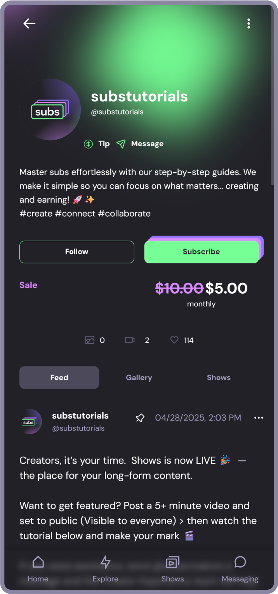Viewport: 278px width, 594px height.
Task: Click the post author's small avatar
Action: 30,422
